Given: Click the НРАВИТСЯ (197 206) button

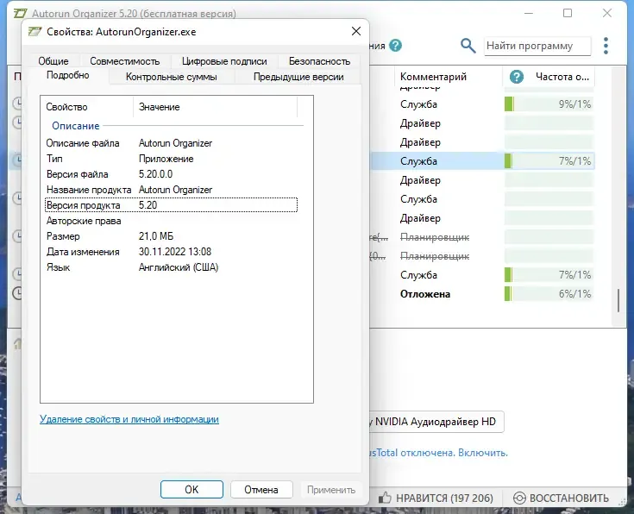Looking at the screenshot, I should coord(436,498).
